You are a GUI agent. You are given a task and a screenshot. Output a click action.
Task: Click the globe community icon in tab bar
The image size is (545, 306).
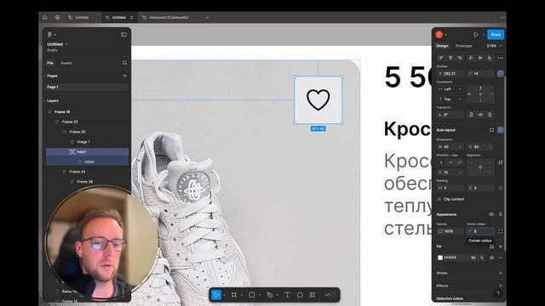click(x=57, y=17)
